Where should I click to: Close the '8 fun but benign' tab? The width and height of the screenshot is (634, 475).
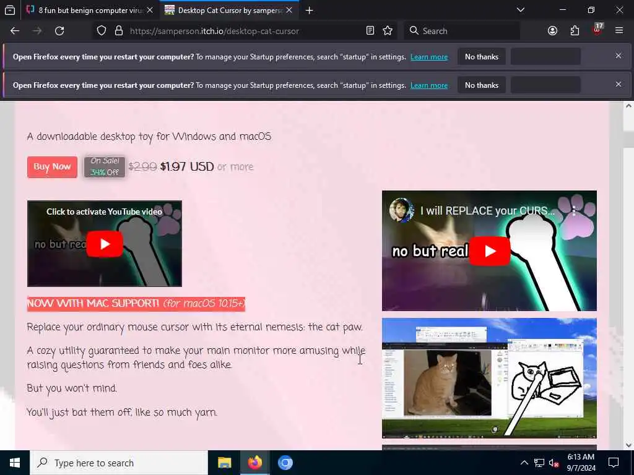[150, 11]
